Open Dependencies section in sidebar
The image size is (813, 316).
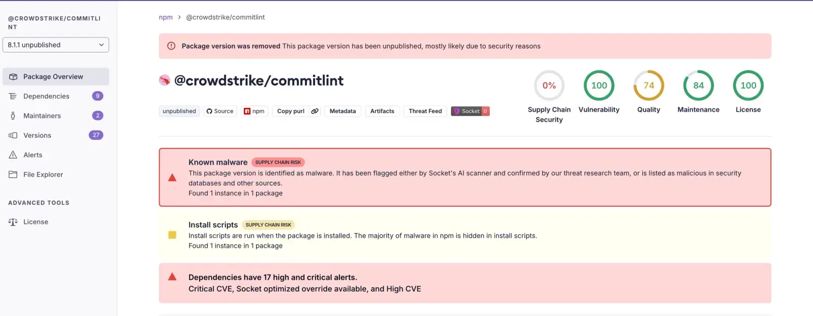tap(56, 96)
